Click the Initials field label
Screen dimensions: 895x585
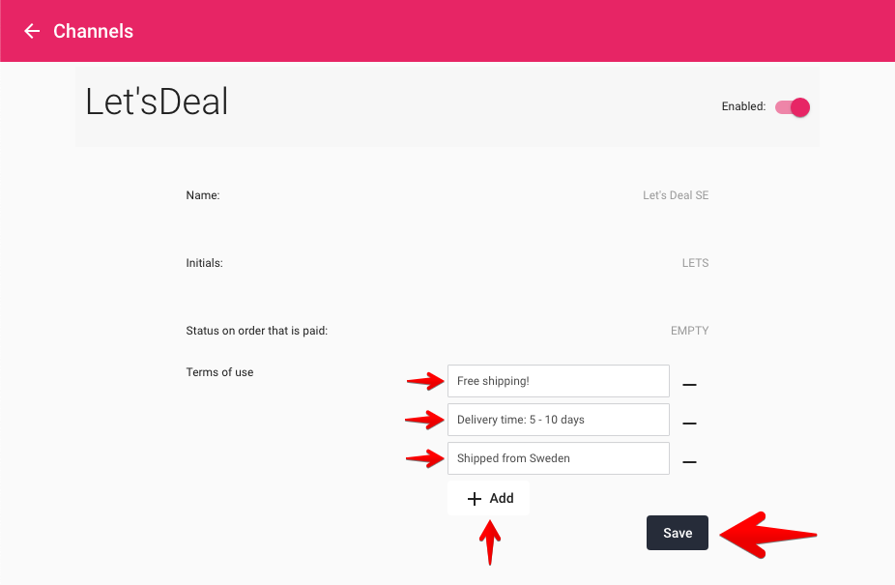[204, 263]
